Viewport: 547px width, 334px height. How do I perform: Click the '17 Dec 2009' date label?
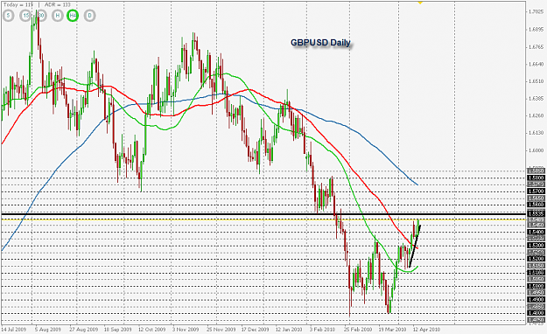pyautogui.click(x=255, y=330)
